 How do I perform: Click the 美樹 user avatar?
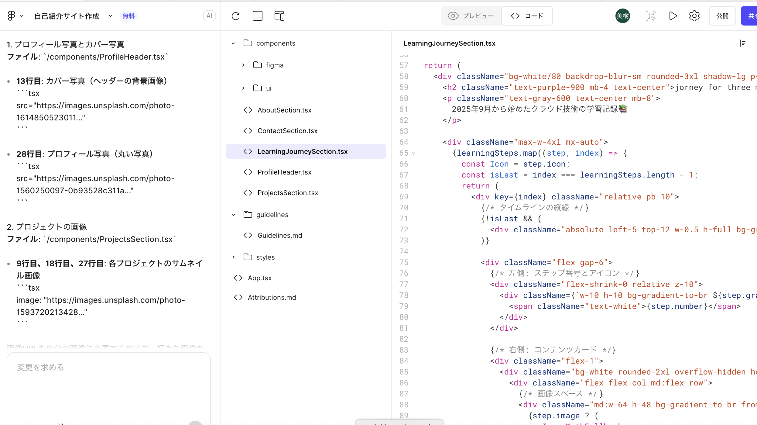(622, 16)
